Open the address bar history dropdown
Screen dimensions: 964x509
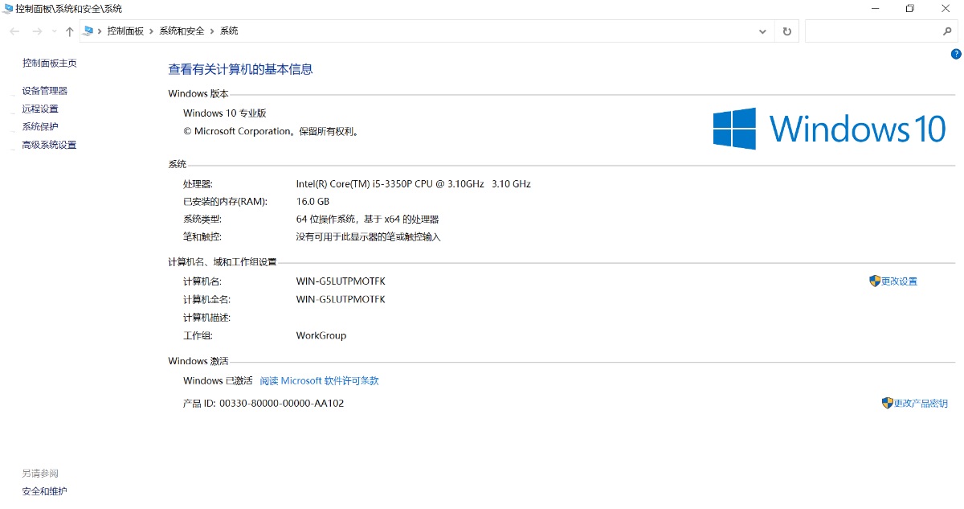pos(763,31)
